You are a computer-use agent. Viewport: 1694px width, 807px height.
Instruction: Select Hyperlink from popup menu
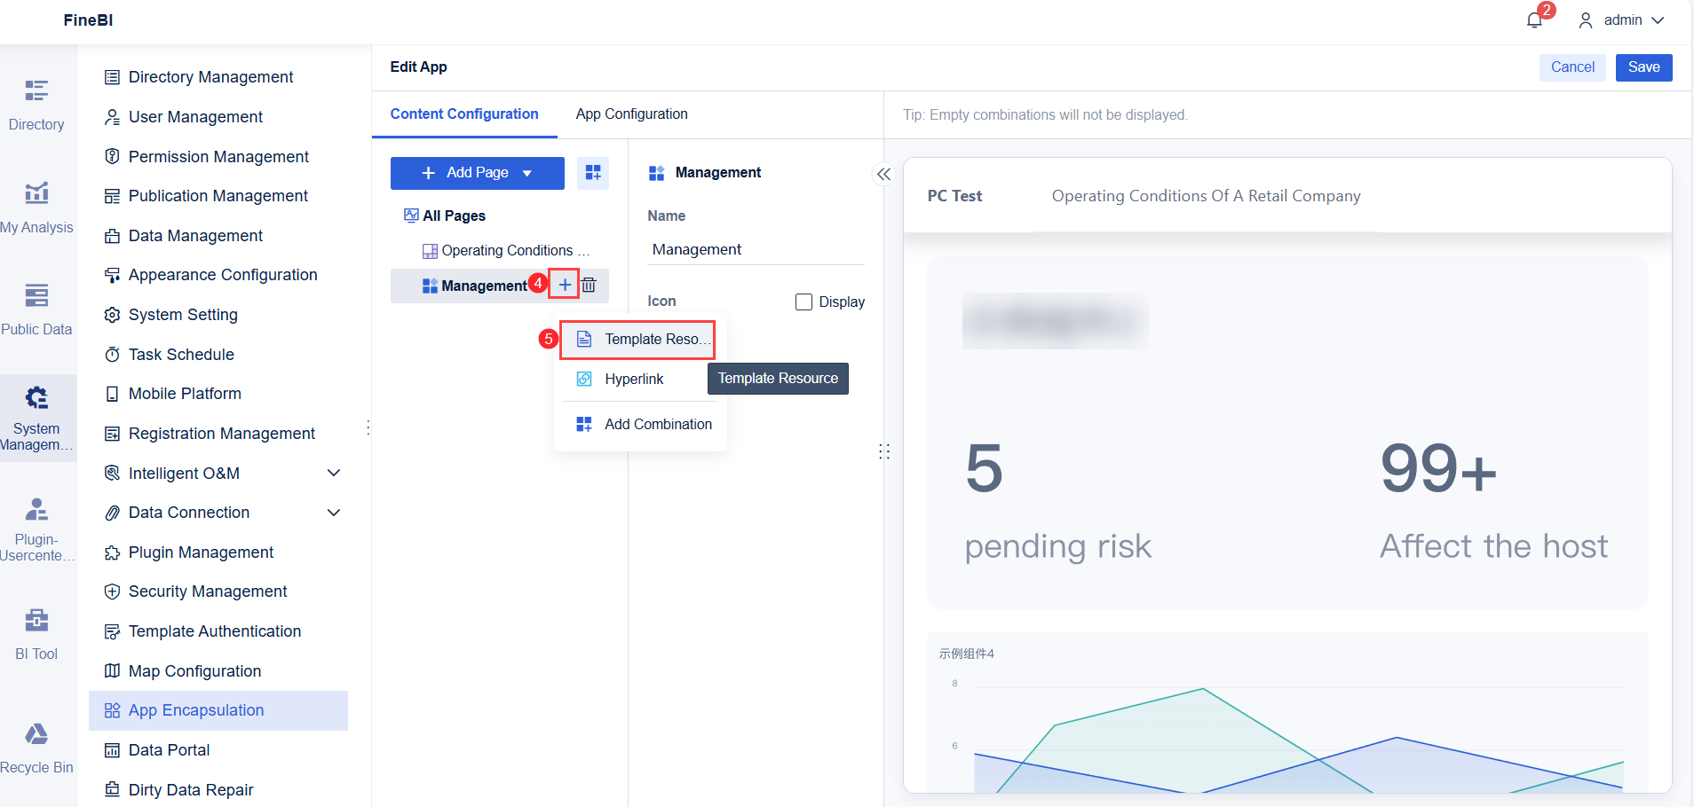635,379
